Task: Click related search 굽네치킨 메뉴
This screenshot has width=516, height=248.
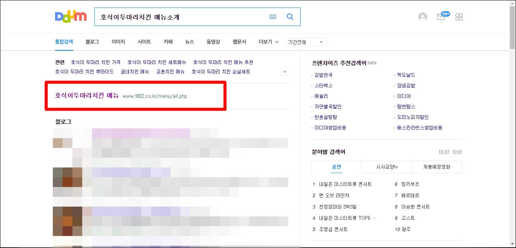Action: click(135, 72)
